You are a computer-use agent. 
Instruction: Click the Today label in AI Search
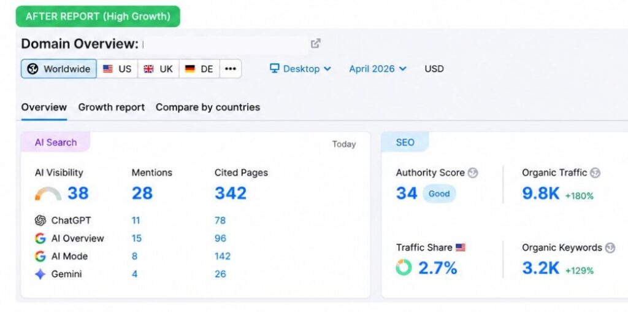click(x=343, y=144)
